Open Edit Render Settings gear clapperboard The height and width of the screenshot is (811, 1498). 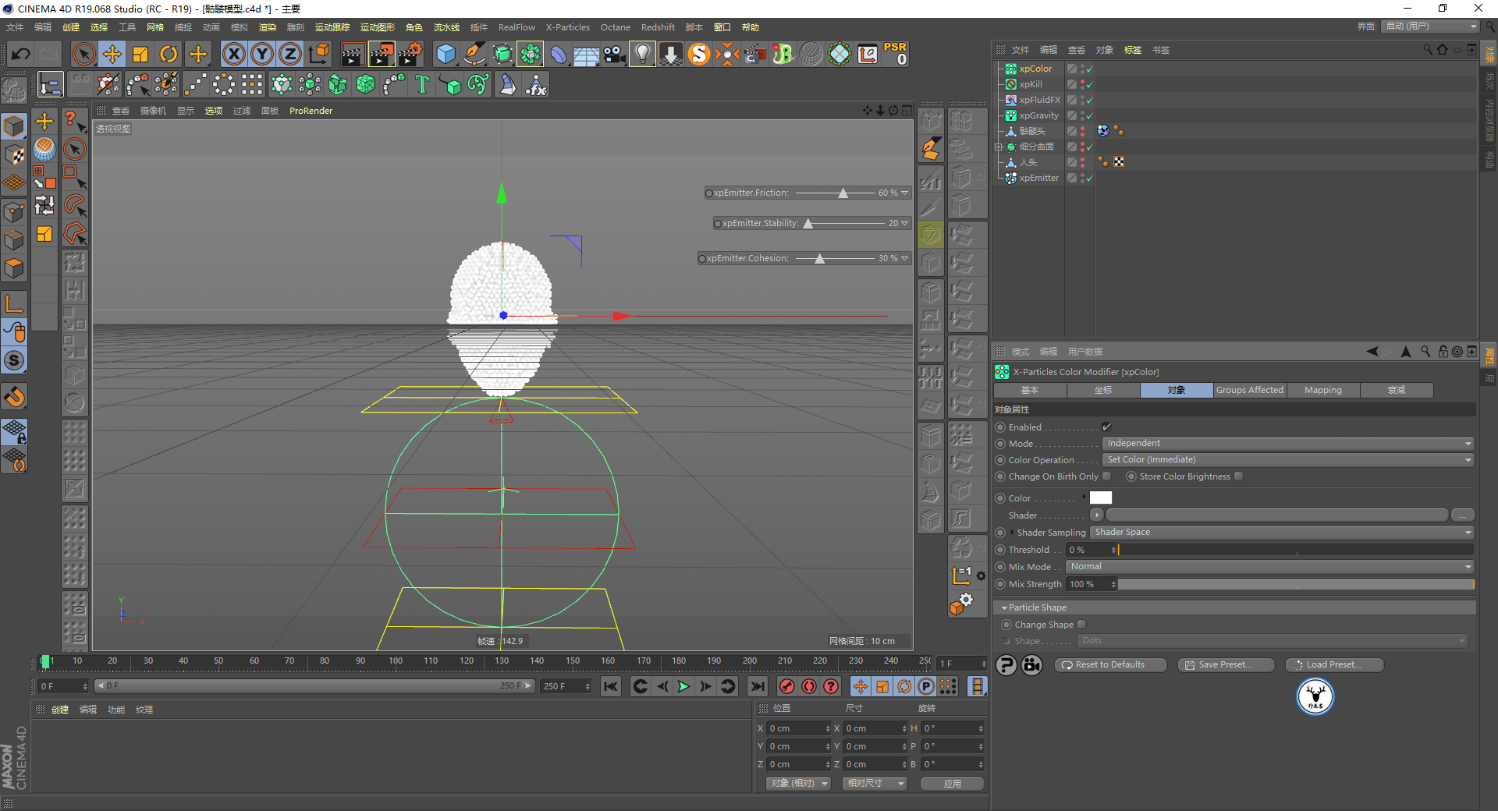(x=410, y=54)
